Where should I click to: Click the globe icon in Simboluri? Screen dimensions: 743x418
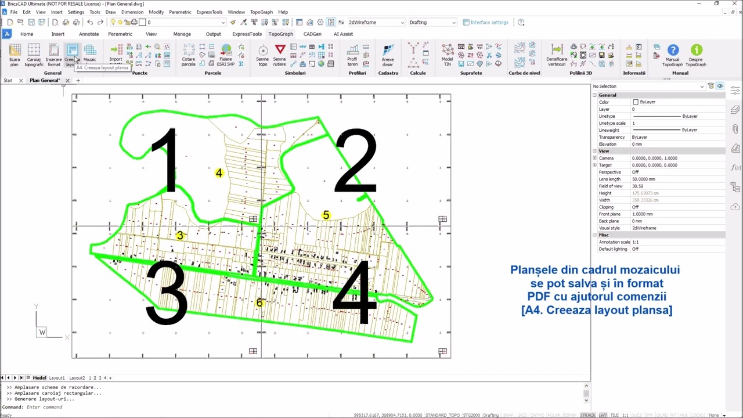point(321,64)
